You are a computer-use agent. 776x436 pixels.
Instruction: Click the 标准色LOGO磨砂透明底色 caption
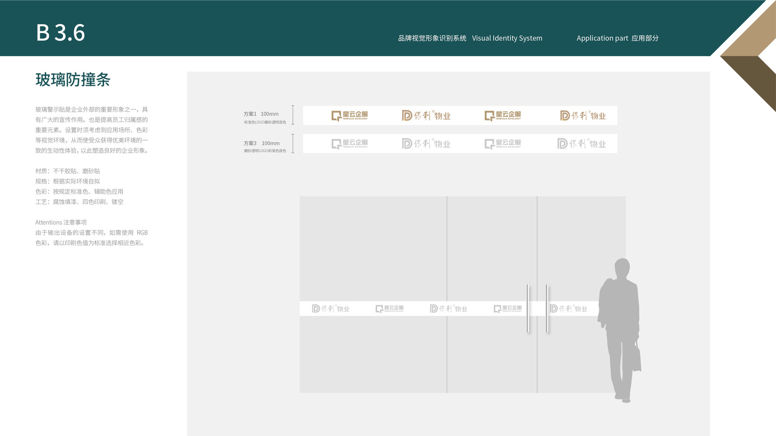[265, 122]
